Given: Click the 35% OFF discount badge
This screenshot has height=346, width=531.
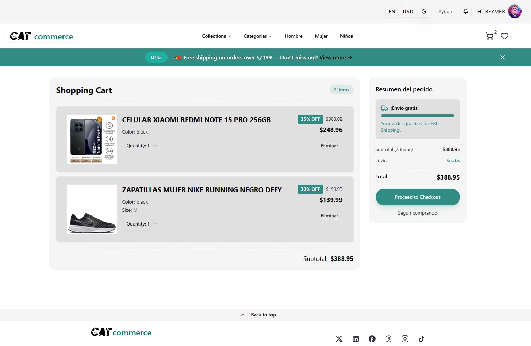Looking at the screenshot, I should (310, 119).
